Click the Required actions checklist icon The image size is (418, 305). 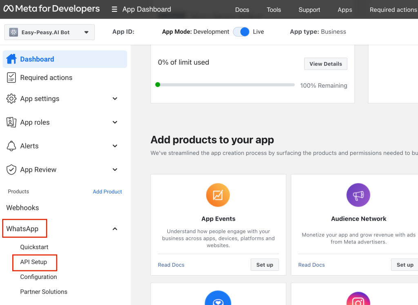[11, 77]
